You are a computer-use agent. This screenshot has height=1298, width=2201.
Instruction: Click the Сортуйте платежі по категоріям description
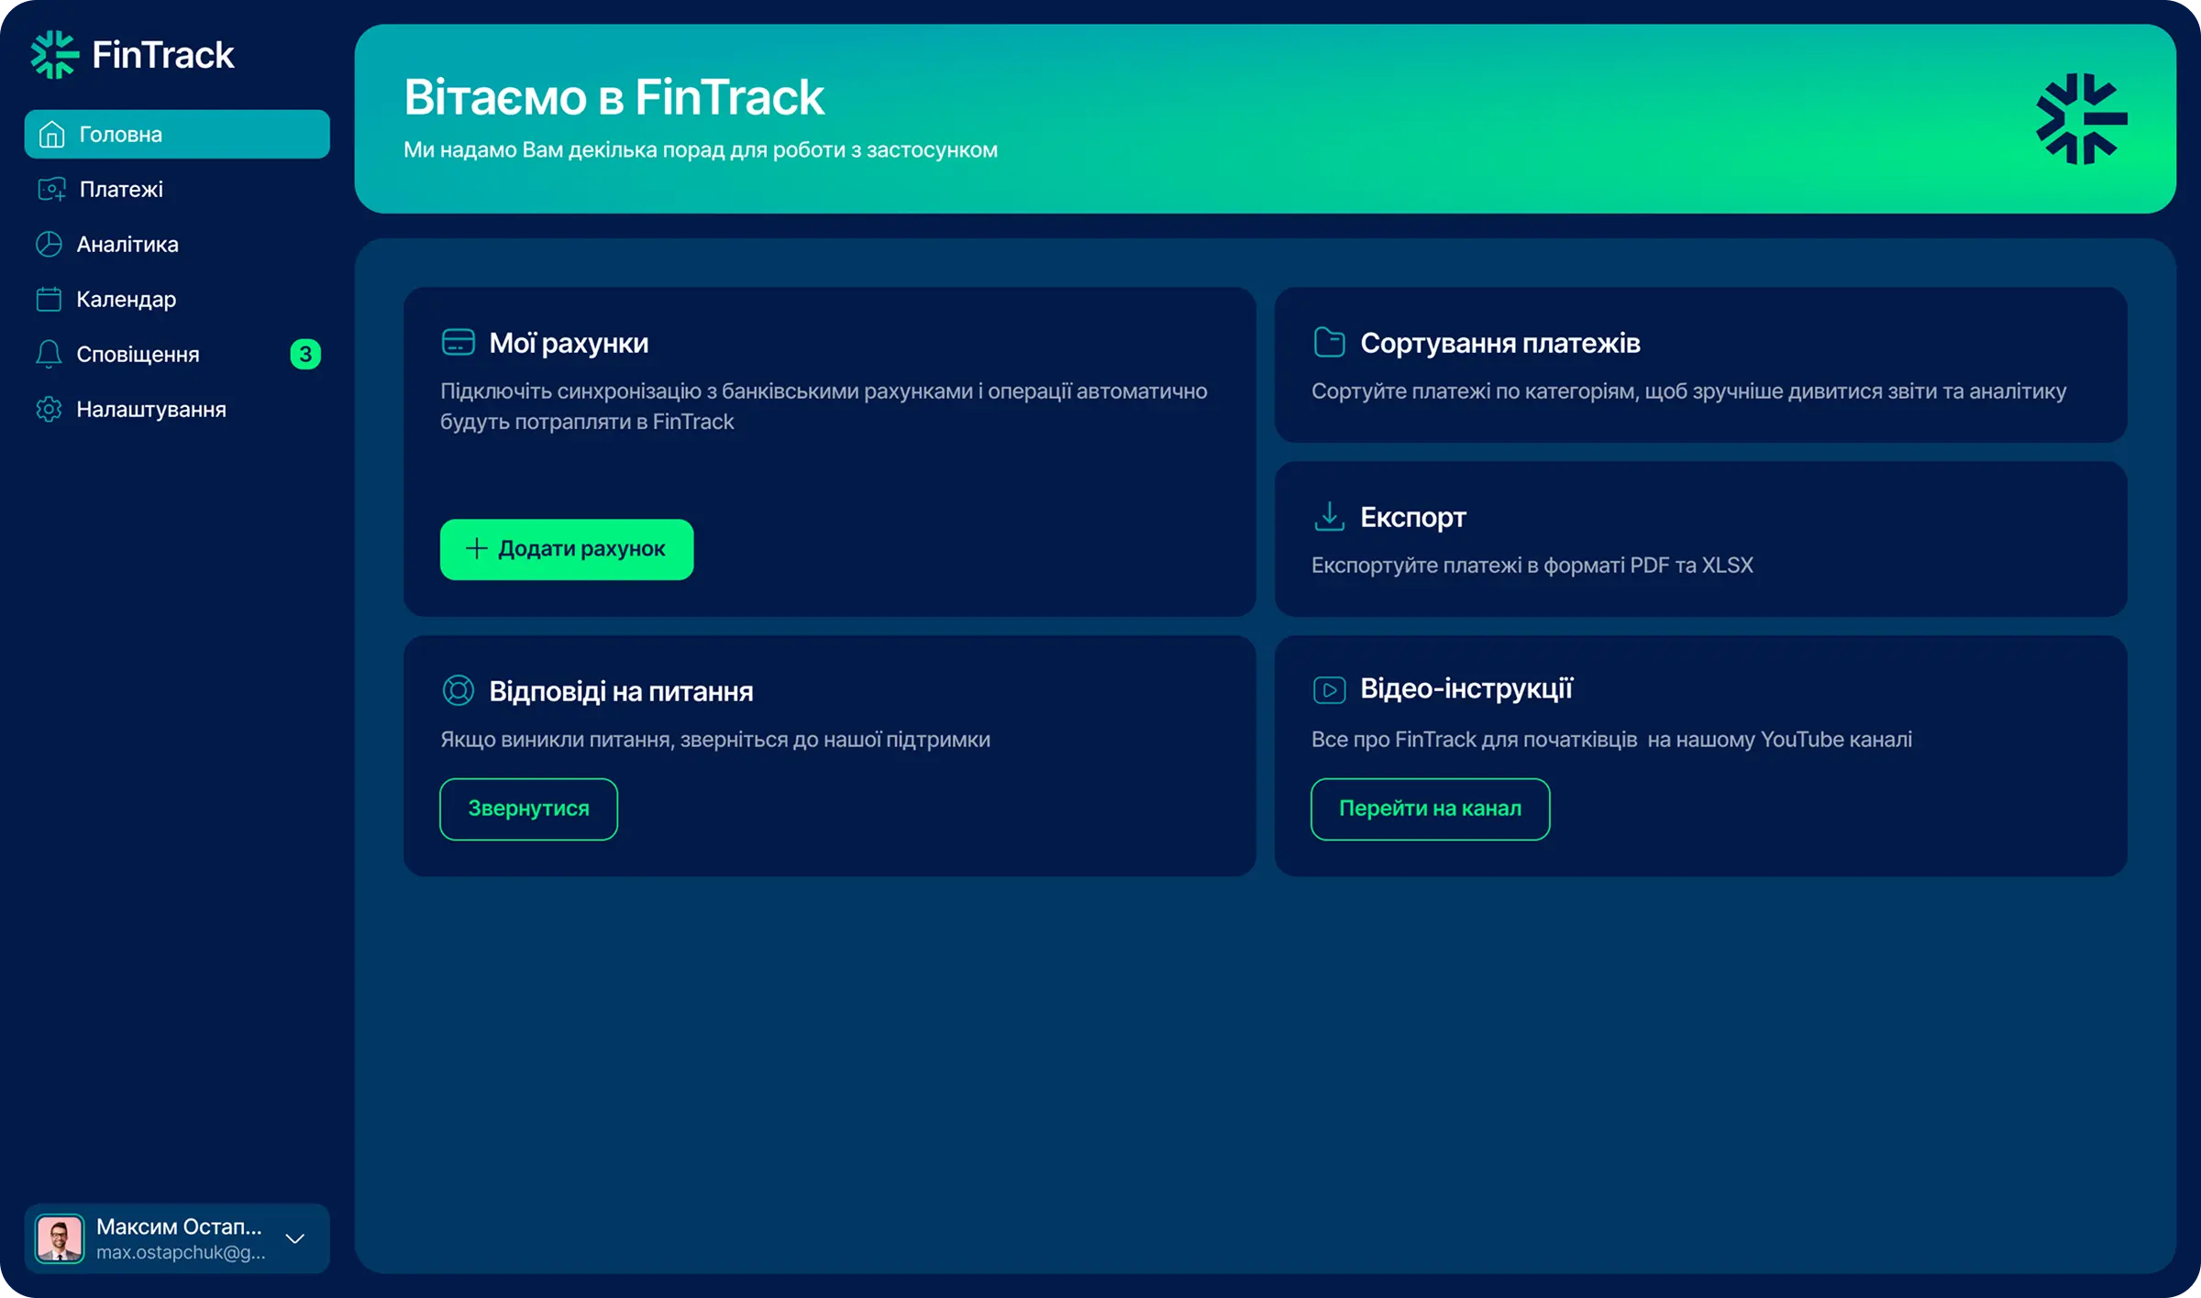pos(1689,391)
